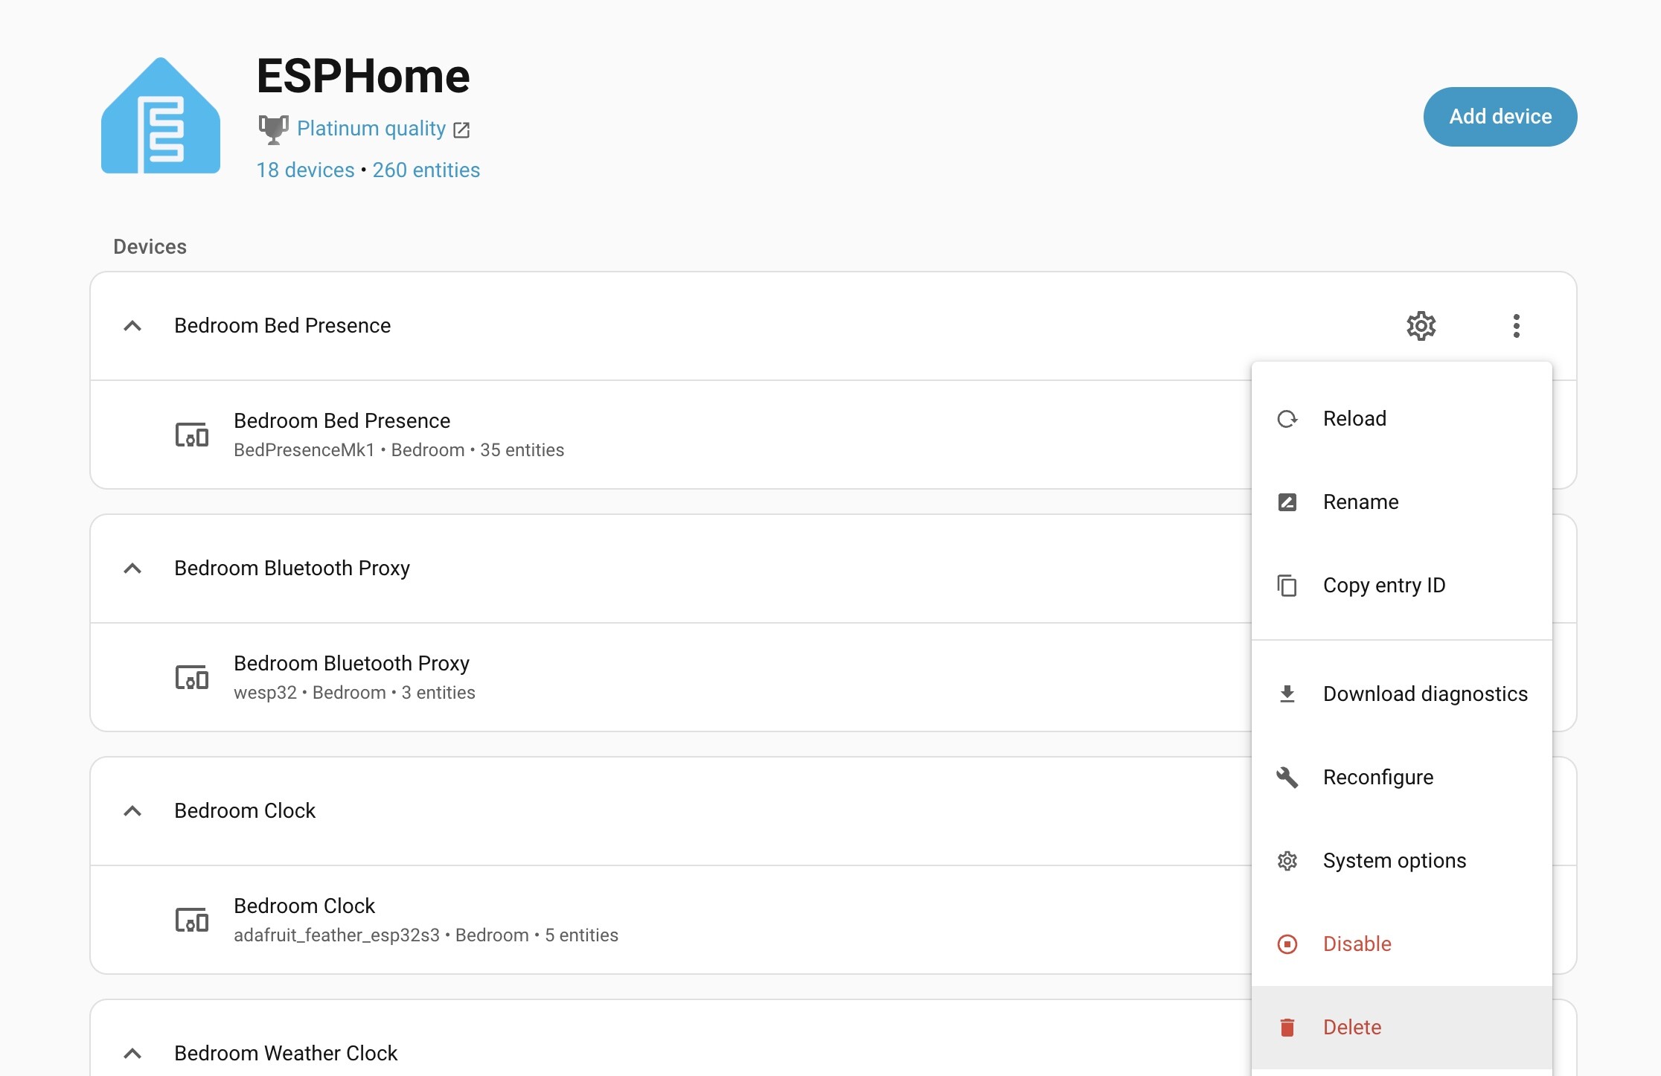Click the device icon beside Bedroom Clock entry
Viewport: 1661px width, 1076px height.
click(192, 920)
